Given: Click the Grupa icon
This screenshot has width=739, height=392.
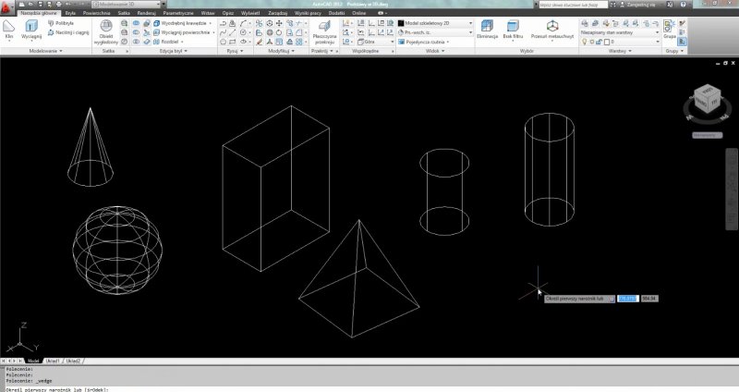Looking at the screenshot, I should 669,28.
